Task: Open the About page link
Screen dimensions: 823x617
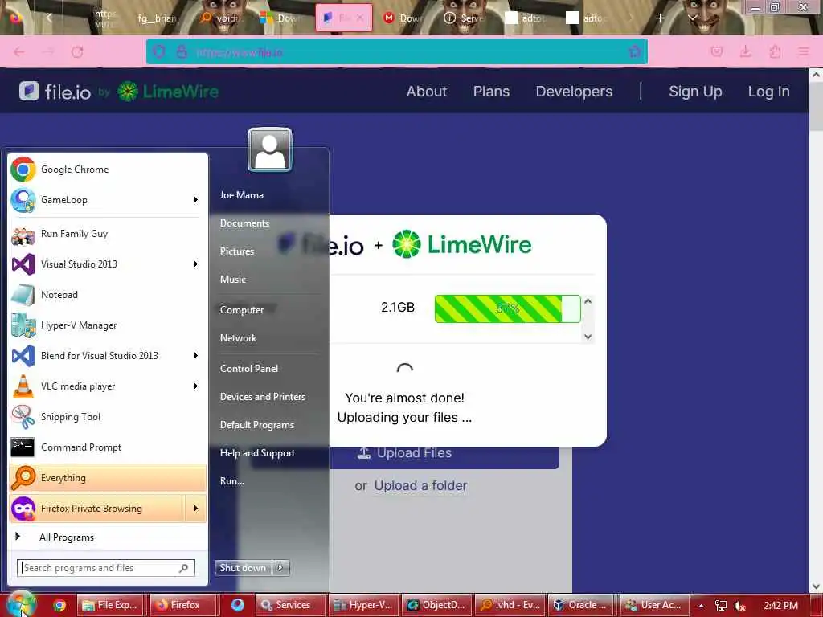Action: click(x=426, y=92)
